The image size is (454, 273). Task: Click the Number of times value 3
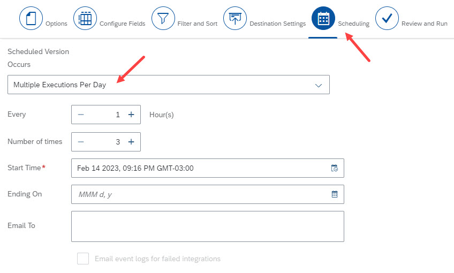(118, 142)
